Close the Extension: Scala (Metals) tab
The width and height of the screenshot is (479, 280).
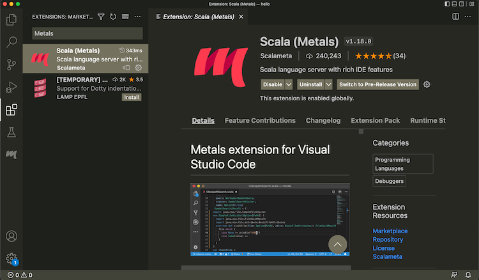(x=241, y=17)
